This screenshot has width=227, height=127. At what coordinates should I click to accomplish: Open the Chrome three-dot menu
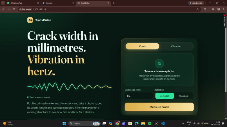click(224, 9)
